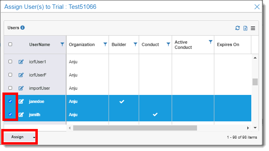Image resolution: width=269 pixels, height=151 pixels.
Task: Open the UserName column filter
Action: coord(62,44)
